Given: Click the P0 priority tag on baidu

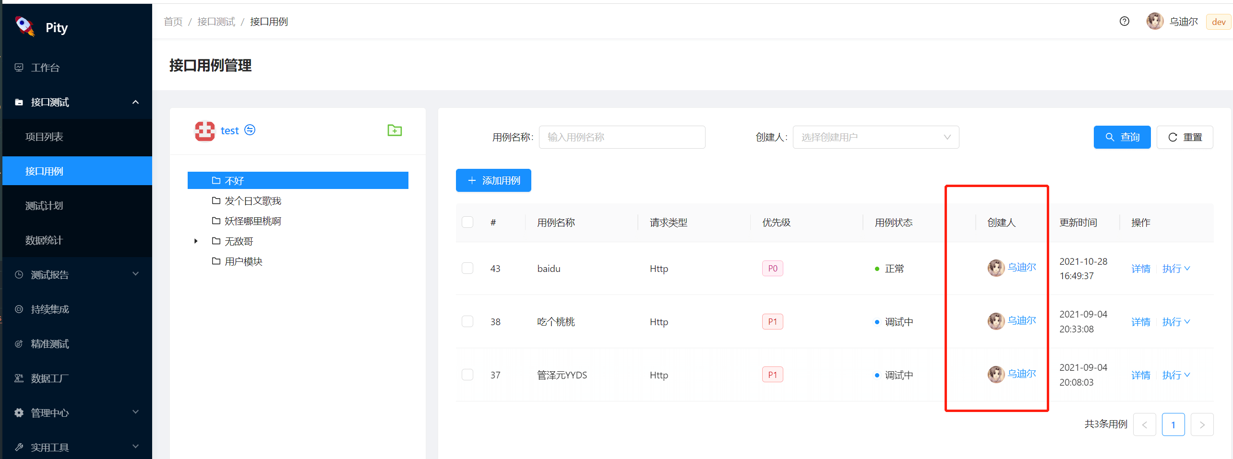Looking at the screenshot, I should click(773, 268).
